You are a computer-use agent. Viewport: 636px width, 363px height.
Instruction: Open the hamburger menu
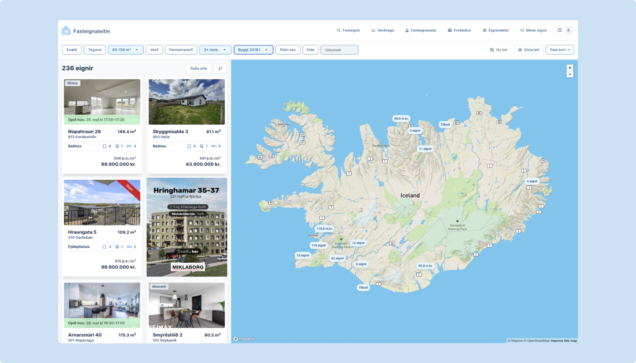click(560, 30)
